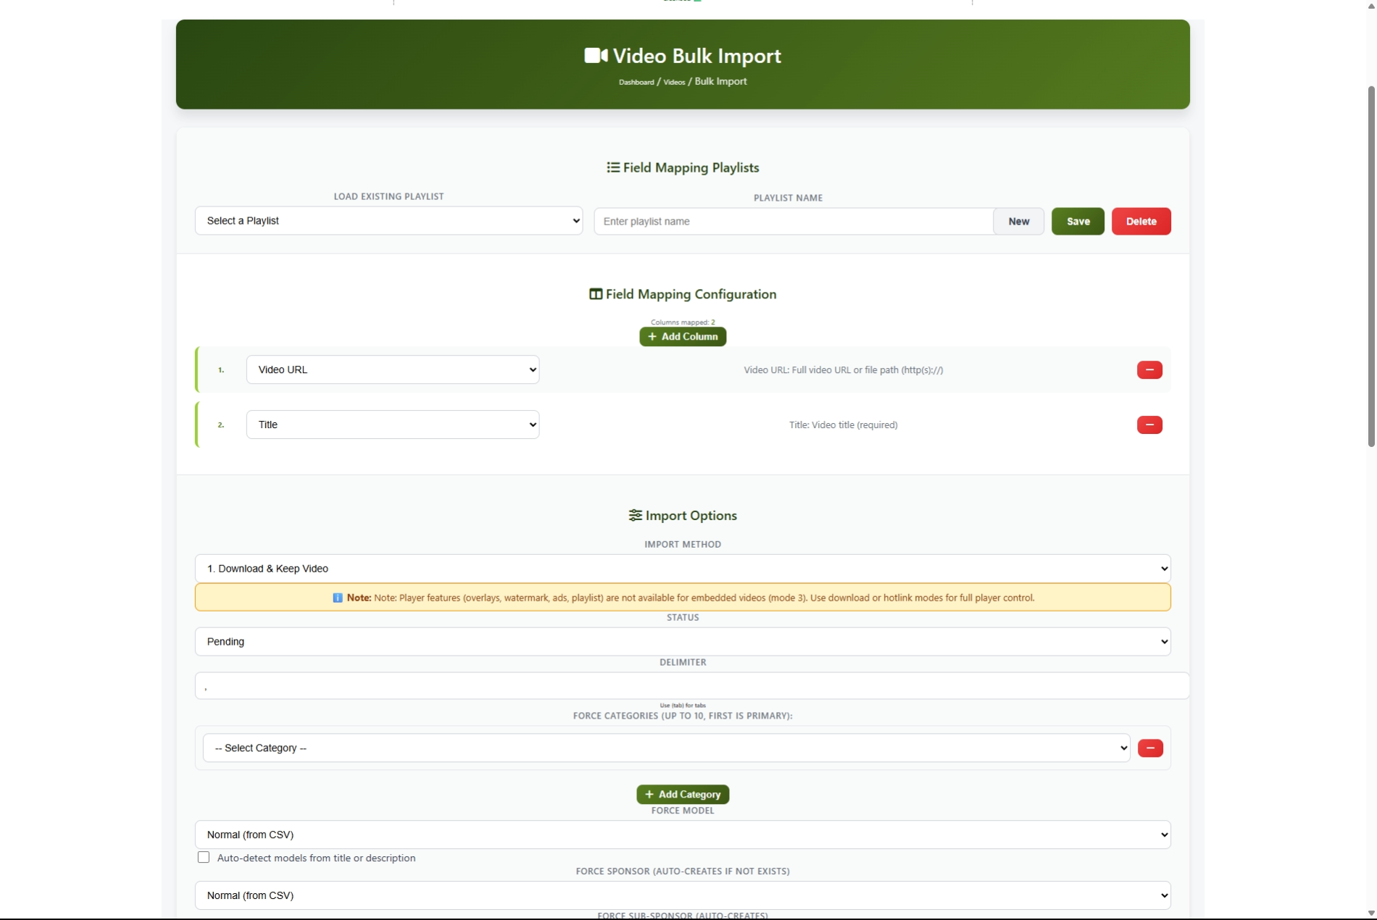Open the Videos breadcrumb link
Screen dimensions: 1377x920
tap(673, 82)
